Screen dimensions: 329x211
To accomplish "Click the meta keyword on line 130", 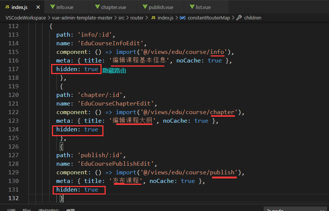I will (63, 181).
